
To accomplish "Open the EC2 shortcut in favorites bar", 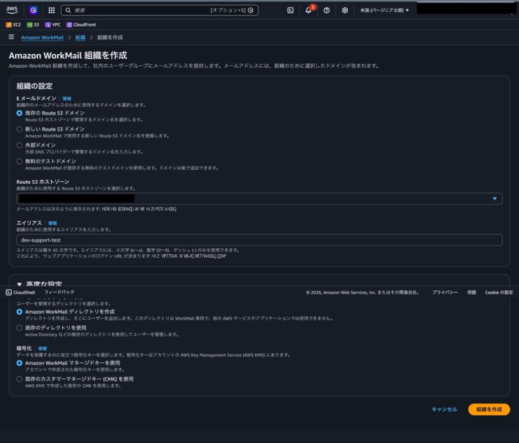I will 13,24.
